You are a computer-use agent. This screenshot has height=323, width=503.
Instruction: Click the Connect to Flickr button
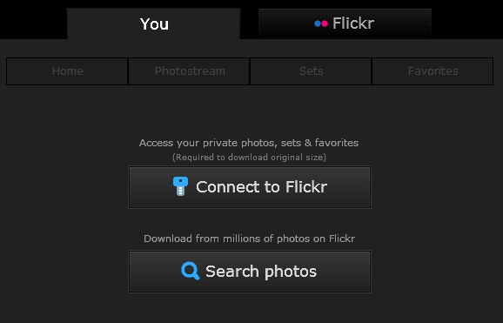[250, 187]
